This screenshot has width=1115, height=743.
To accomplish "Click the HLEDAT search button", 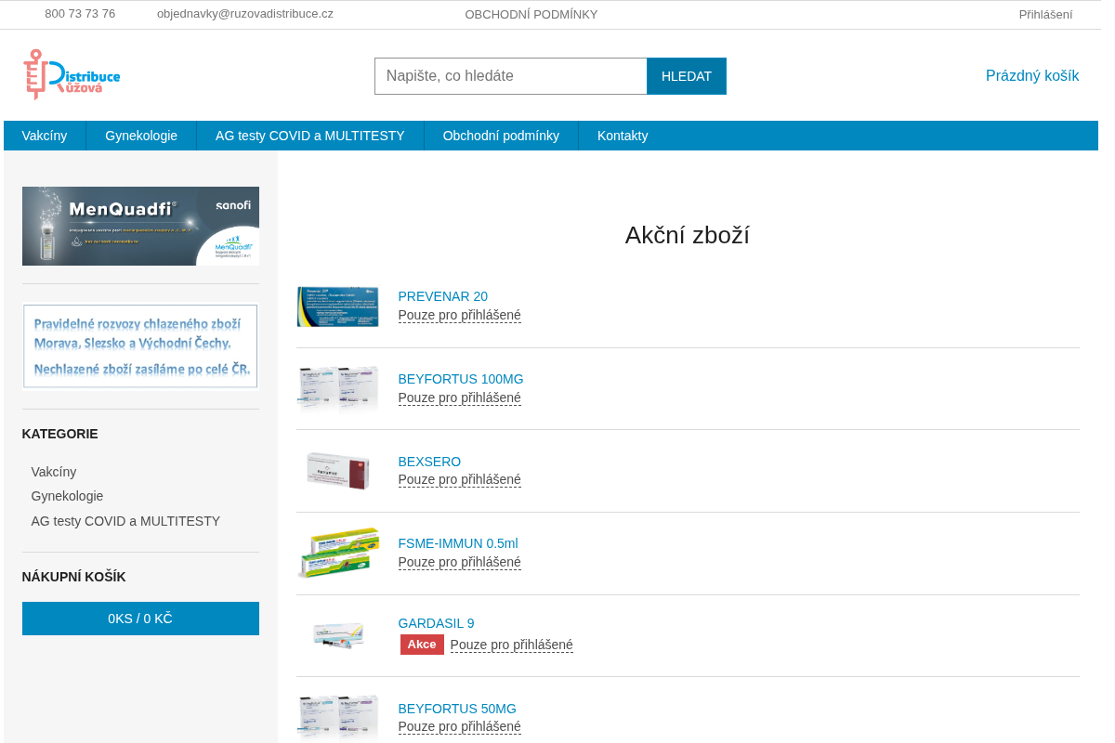I will point(687,76).
